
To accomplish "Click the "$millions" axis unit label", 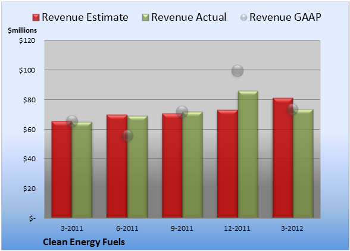I will [22, 30].
